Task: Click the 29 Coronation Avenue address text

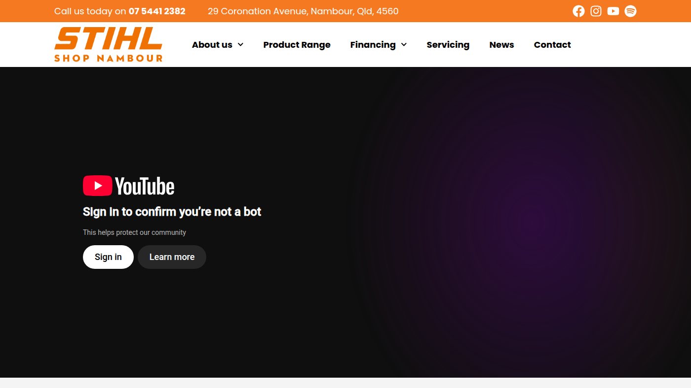Action: coord(303,11)
